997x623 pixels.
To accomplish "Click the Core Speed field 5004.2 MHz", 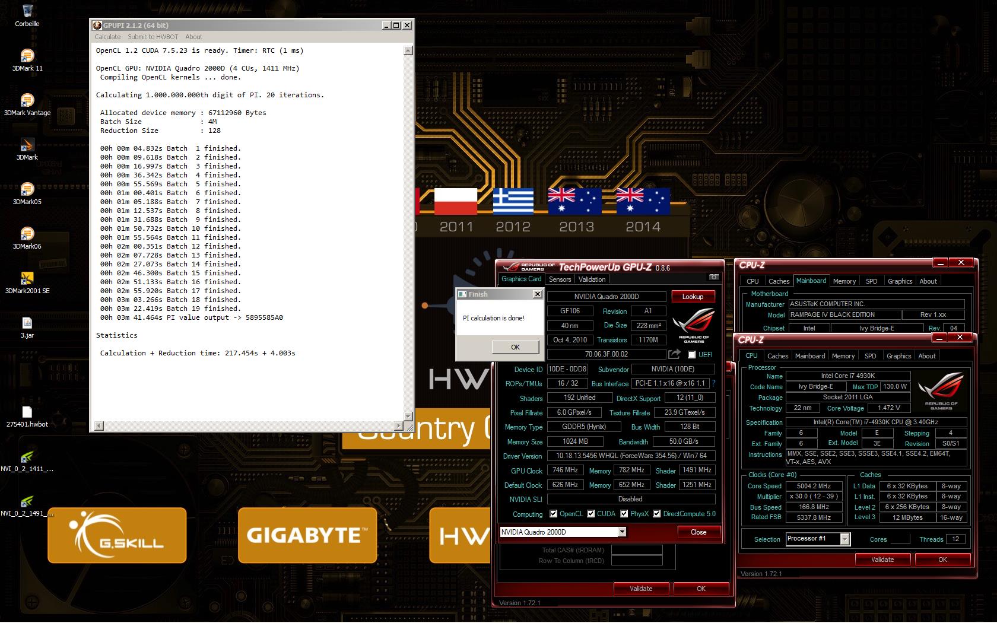I will click(x=814, y=486).
